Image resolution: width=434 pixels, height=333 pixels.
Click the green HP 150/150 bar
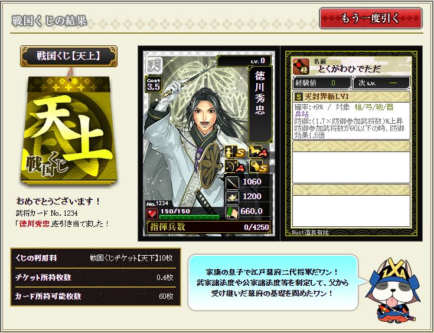(190, 217)
